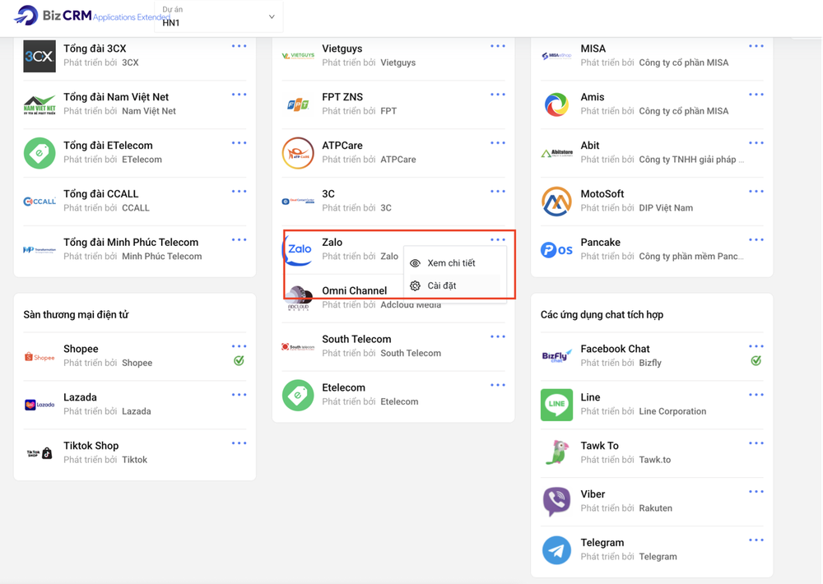Click the Zalo logo icon

[298, 249]
